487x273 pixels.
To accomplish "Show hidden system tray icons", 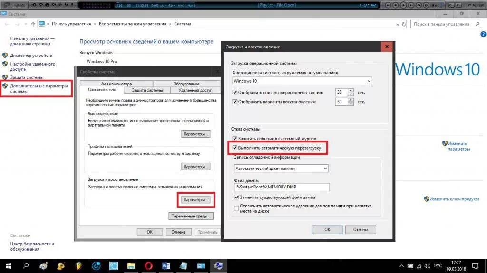I will (401, 266).
